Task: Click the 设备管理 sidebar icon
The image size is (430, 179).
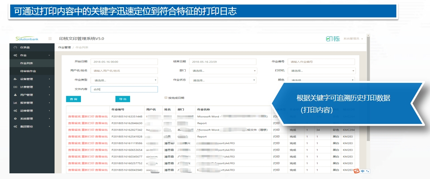Action: [x=15, y=79]
